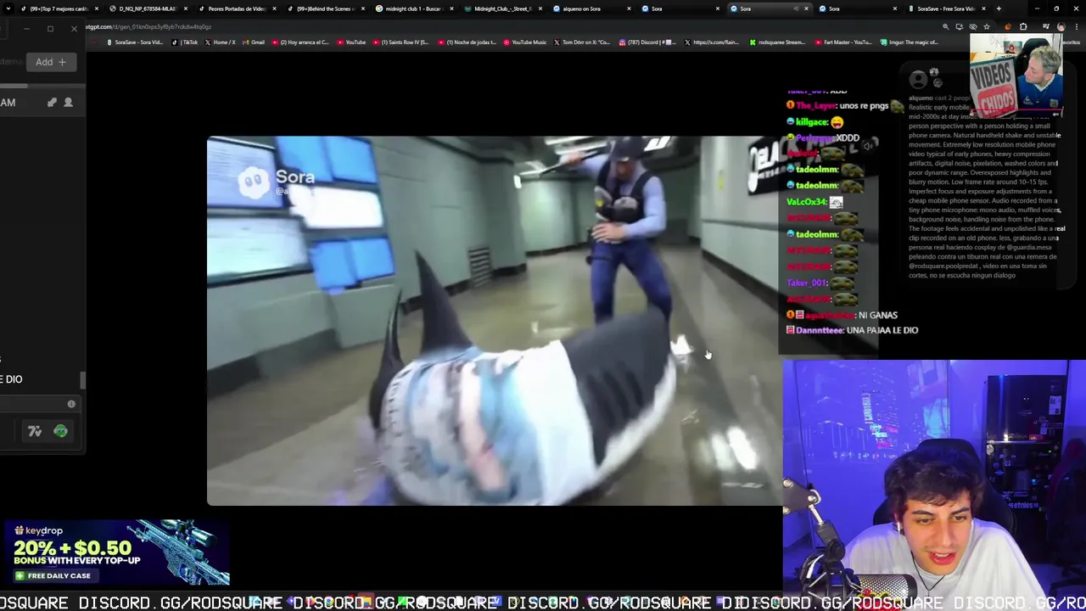Mute the active Sora tab audio icon
The height and width of the screenshot is (611, 1086).
click(x=796, y=8)
